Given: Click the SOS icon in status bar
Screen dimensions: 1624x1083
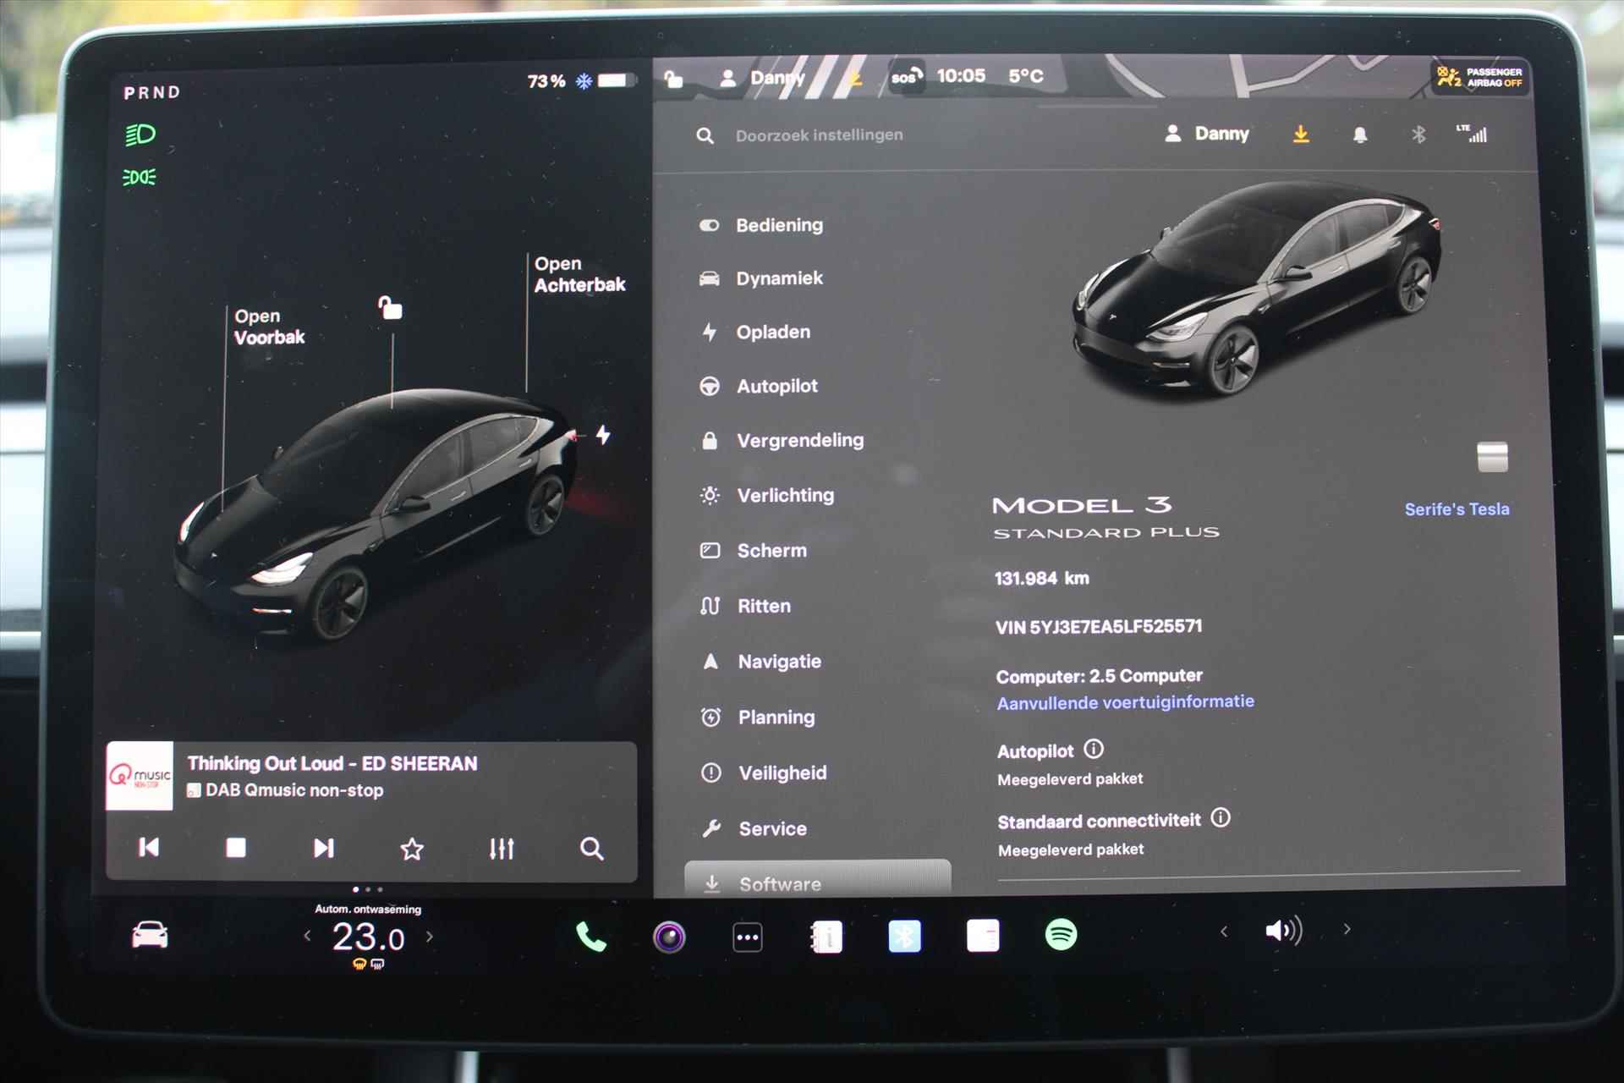Looking at the screenshot, I should (x=906, y=77).
